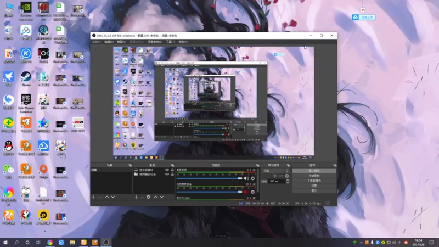
Task: Adjust the desktop audio volume slider
Action: pyautogui.click(x=210, y=178)
